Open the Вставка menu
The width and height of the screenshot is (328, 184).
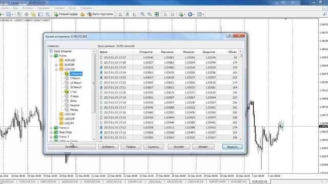pos(28,8)
